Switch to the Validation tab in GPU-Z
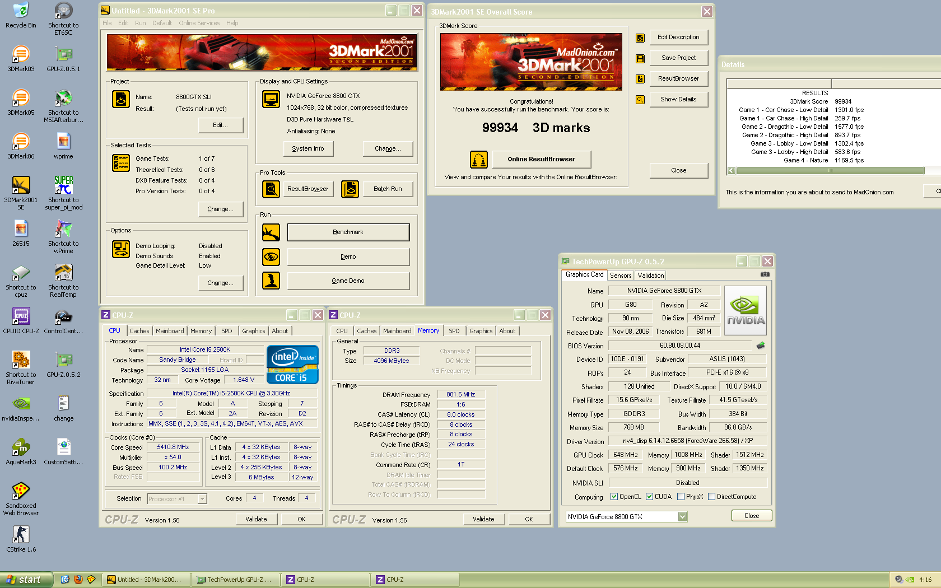 pyautogui.click(x=651, y=276)
